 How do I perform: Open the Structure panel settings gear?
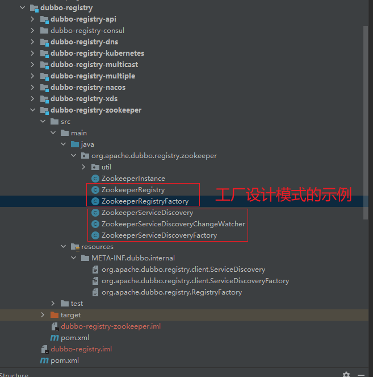(346, 375)
